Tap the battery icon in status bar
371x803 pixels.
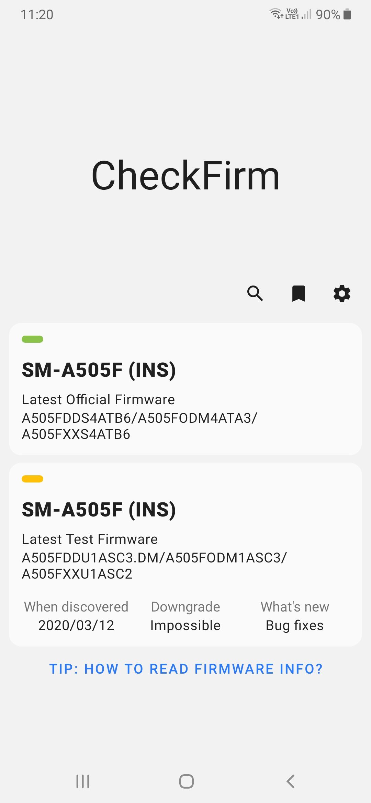pos(347,14)
